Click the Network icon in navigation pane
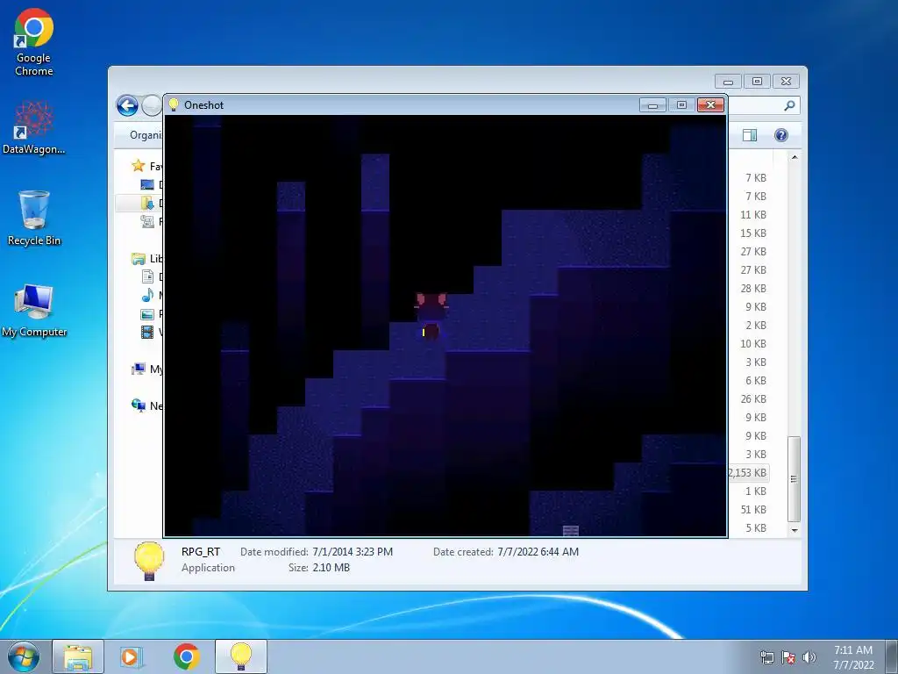The image size is (898, 674). point(138,405)
